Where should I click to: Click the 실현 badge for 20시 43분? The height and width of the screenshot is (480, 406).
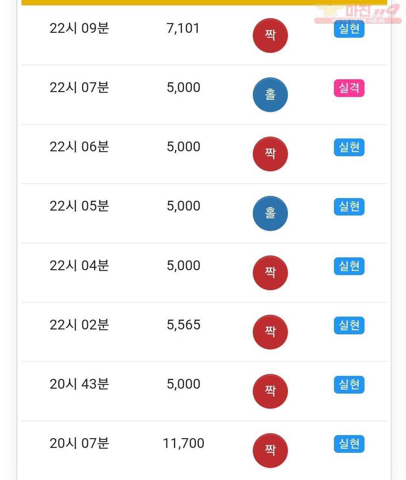coord(349,385)
